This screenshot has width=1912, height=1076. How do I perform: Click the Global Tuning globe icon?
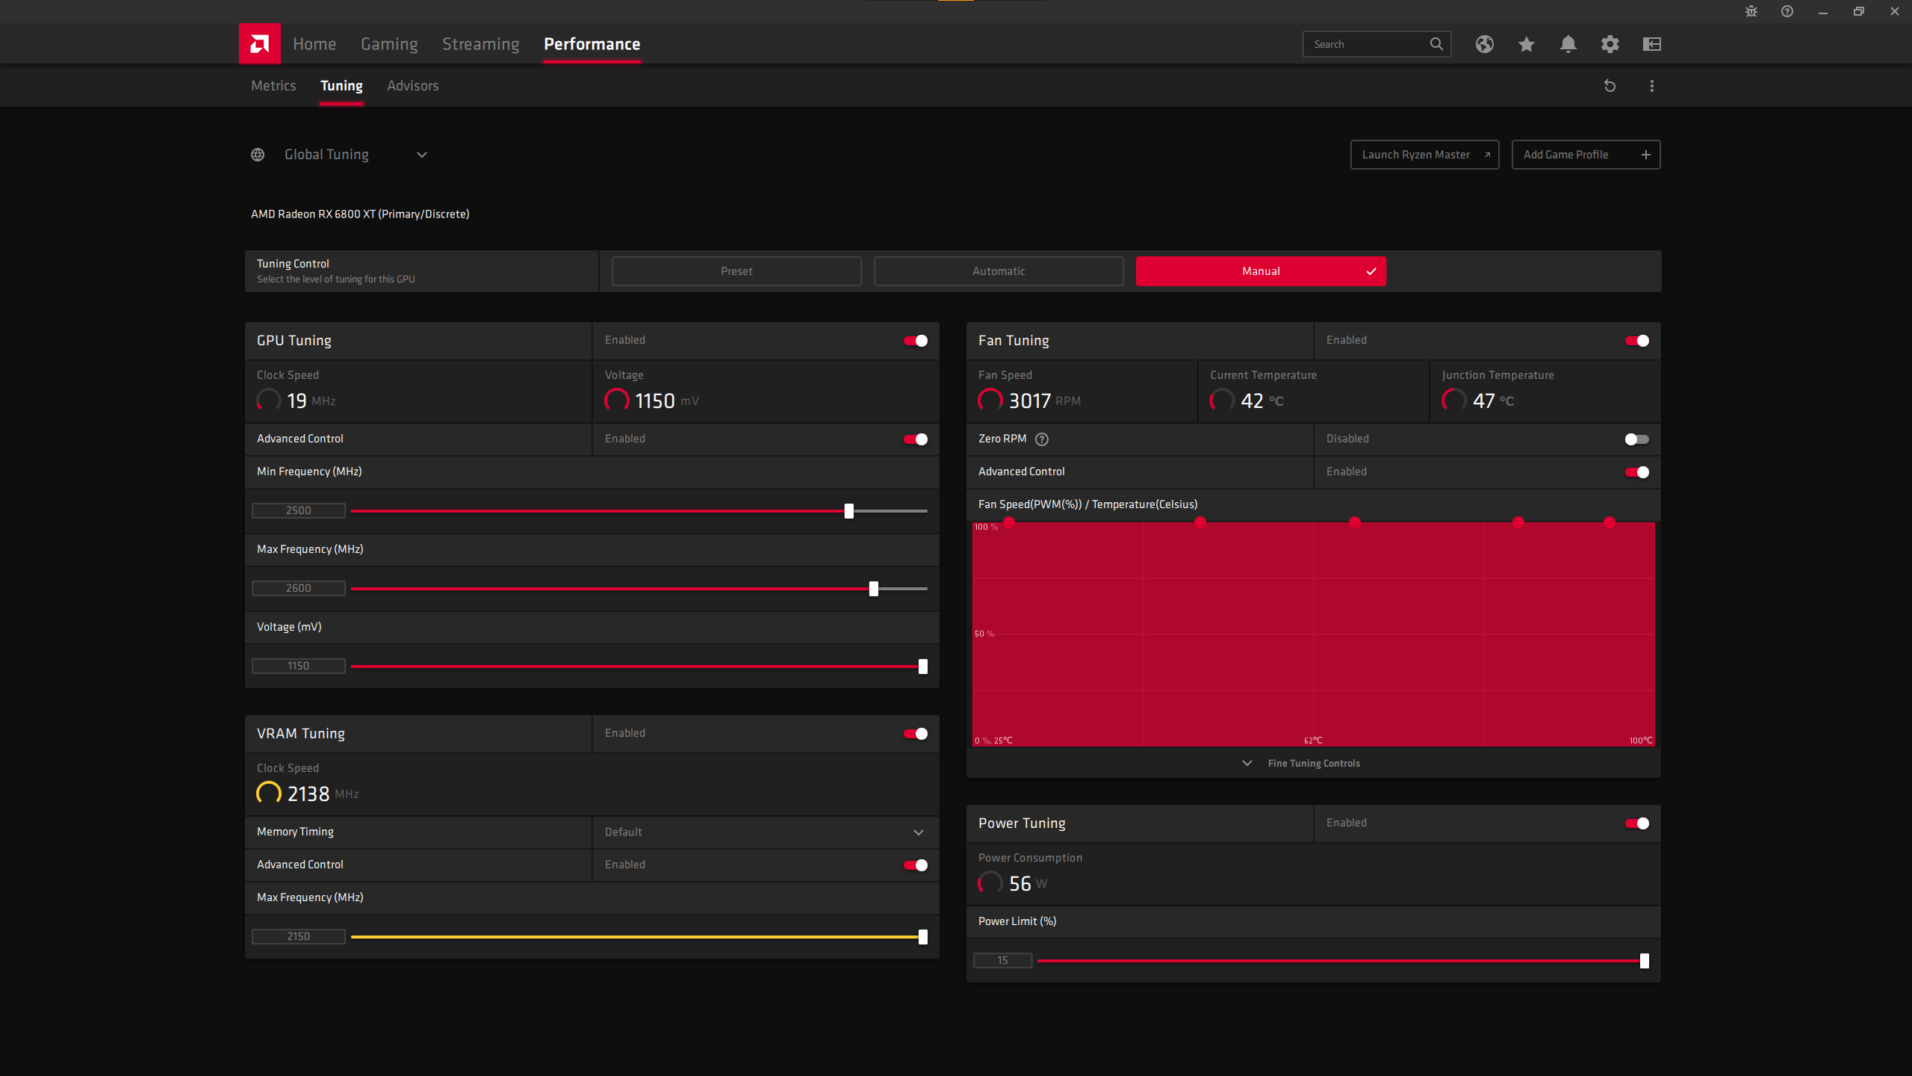pyautogui.click(x=258, y=155)
